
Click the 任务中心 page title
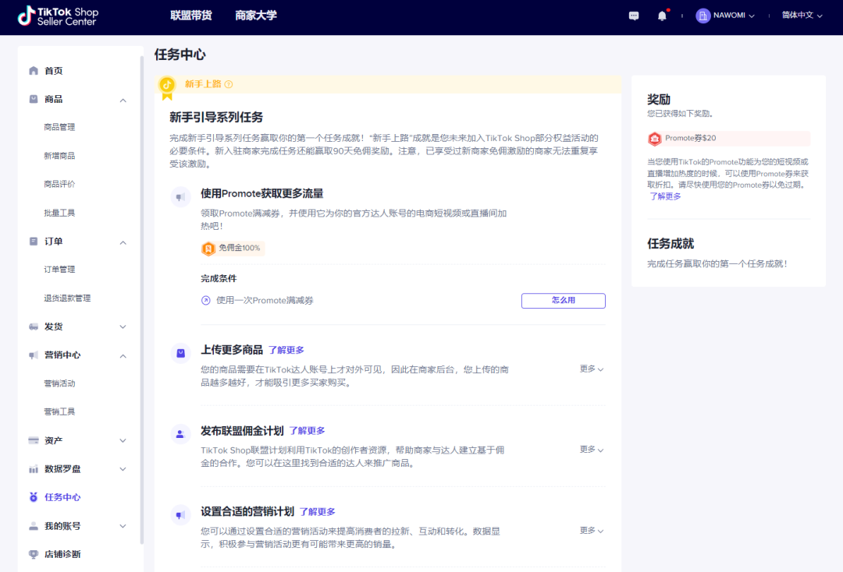point(180,55)
